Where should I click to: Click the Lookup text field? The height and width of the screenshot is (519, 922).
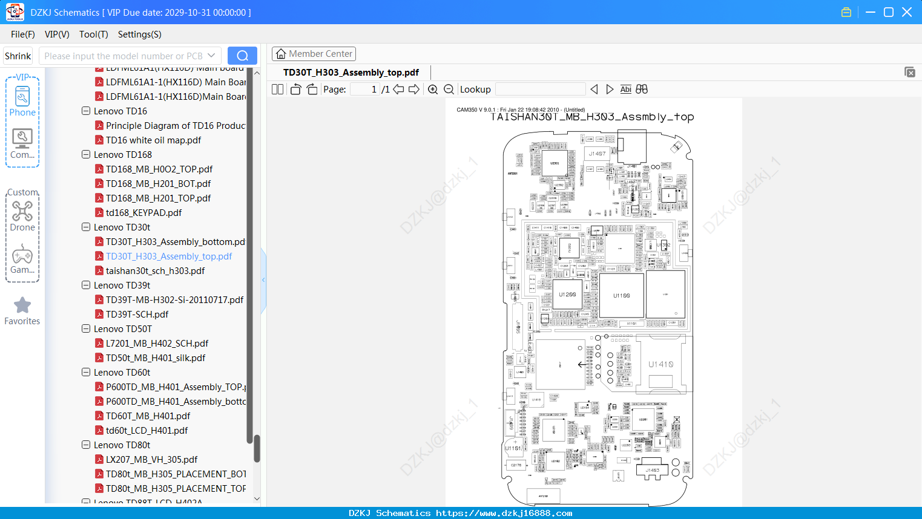click(x=540, y=90)
